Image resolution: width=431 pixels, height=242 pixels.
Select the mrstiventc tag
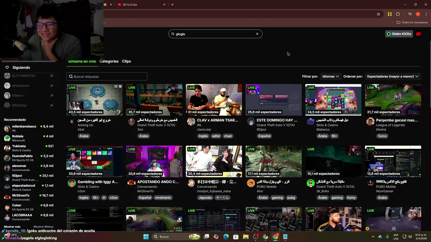(163, 198)
